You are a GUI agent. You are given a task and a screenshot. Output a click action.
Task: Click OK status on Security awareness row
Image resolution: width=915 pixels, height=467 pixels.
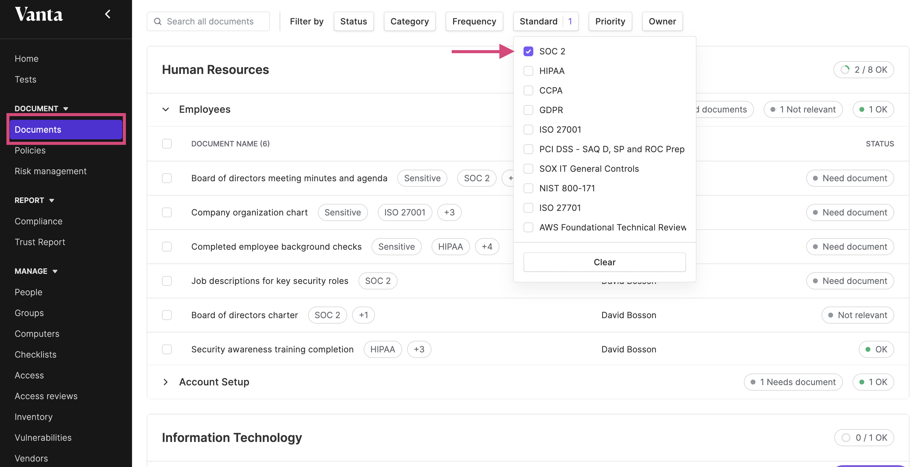click(x=876, y=349)
